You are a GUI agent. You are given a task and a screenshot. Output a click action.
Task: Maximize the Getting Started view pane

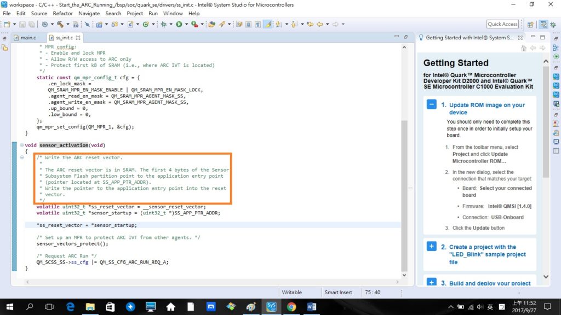coord(542,37)
